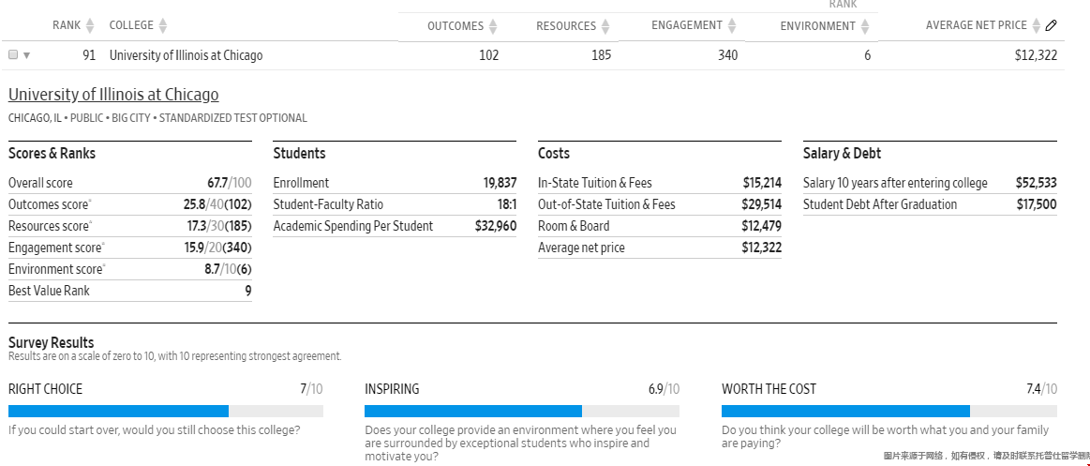The height and width of the screenshot is (466, 1090).
Task: Click the RESOURCES column header
Action: (x=566, y=26)
